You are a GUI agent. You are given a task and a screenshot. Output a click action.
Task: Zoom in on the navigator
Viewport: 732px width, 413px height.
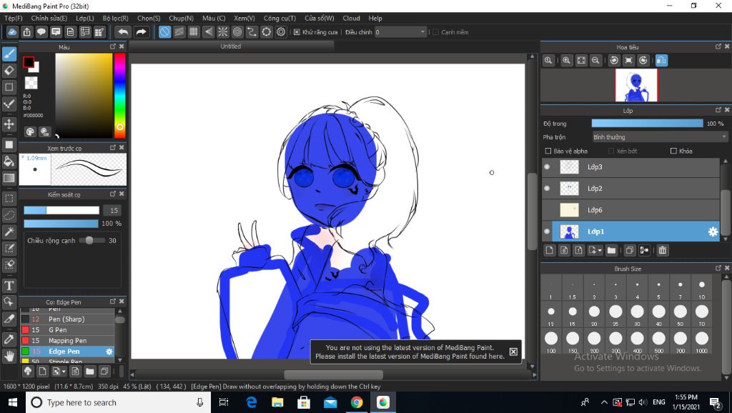566,60
